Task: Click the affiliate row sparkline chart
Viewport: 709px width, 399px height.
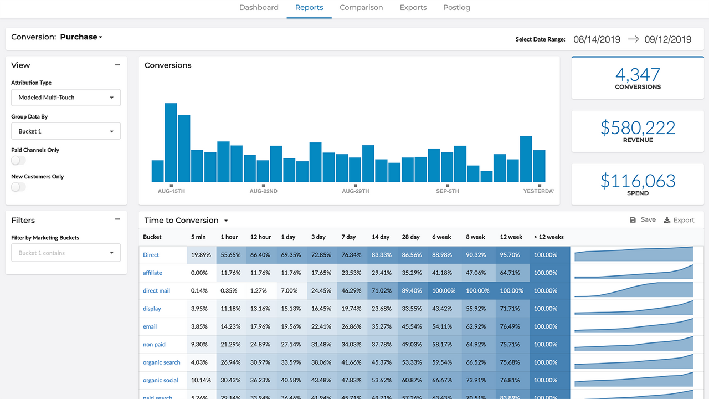Action: coord(633,273)
